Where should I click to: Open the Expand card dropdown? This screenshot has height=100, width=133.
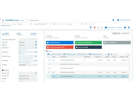point(126,33)
